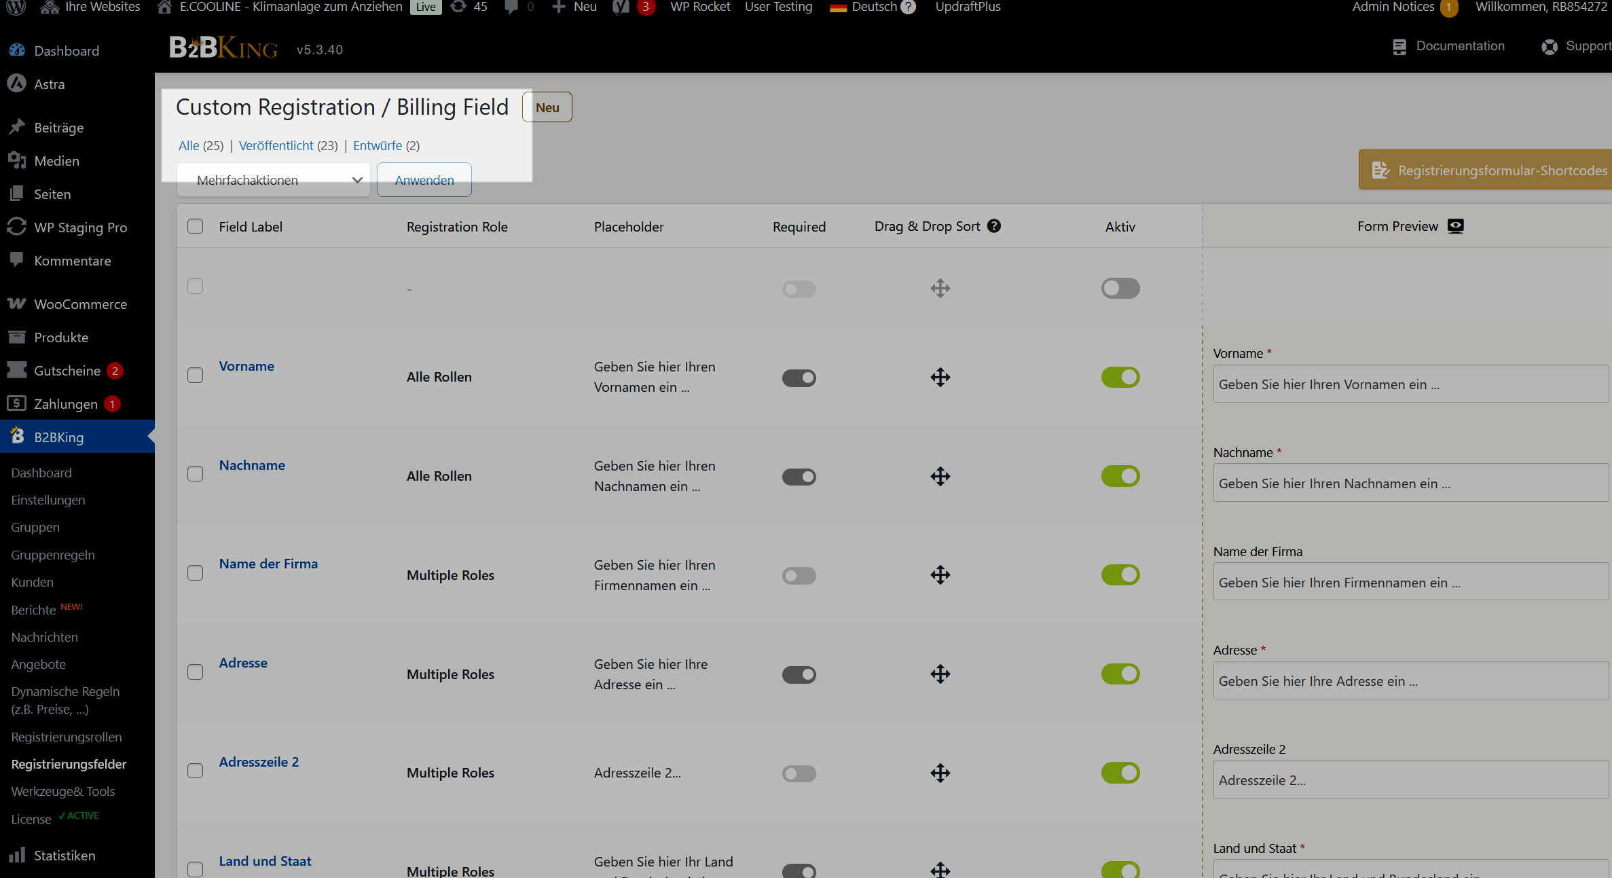Open the Ihre Websites menu

tap(91, 7)
